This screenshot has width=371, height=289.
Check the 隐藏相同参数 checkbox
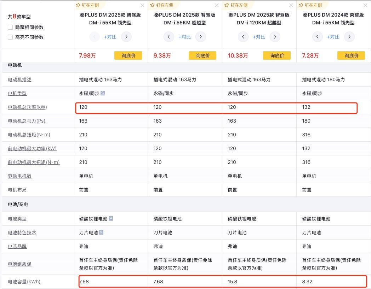[x=10, y=27]
